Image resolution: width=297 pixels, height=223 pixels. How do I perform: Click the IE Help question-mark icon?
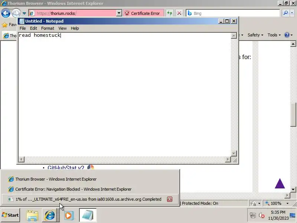tap(287, 35)
